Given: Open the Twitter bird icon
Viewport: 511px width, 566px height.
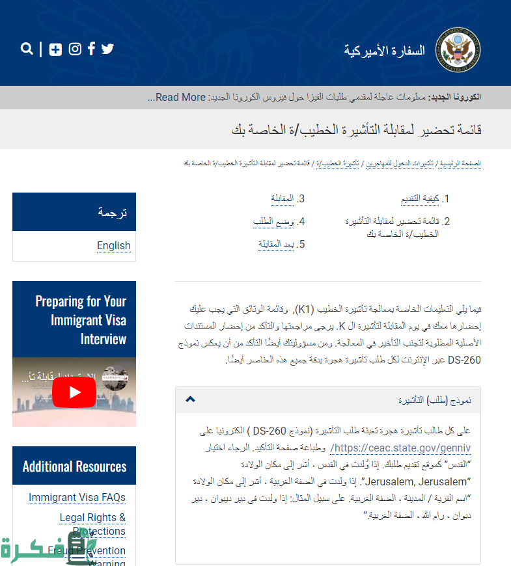Looking at the screenshot, I should 107,48.
